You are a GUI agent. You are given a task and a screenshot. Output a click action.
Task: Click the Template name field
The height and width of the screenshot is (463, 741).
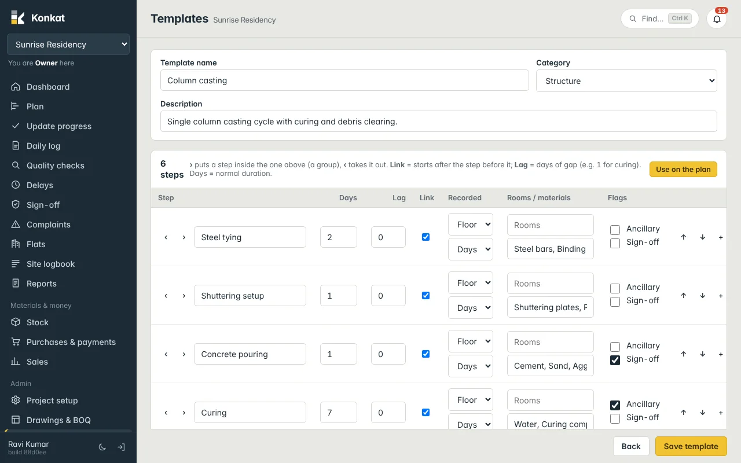pos(344,80)
